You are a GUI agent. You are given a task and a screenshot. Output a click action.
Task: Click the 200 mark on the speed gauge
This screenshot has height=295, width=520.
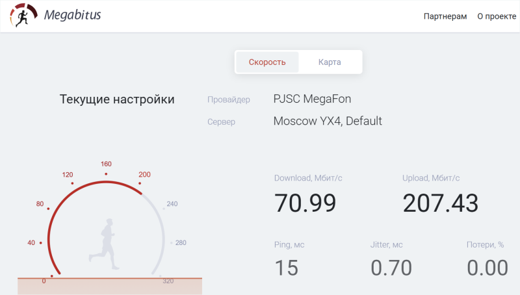[144, 175]
